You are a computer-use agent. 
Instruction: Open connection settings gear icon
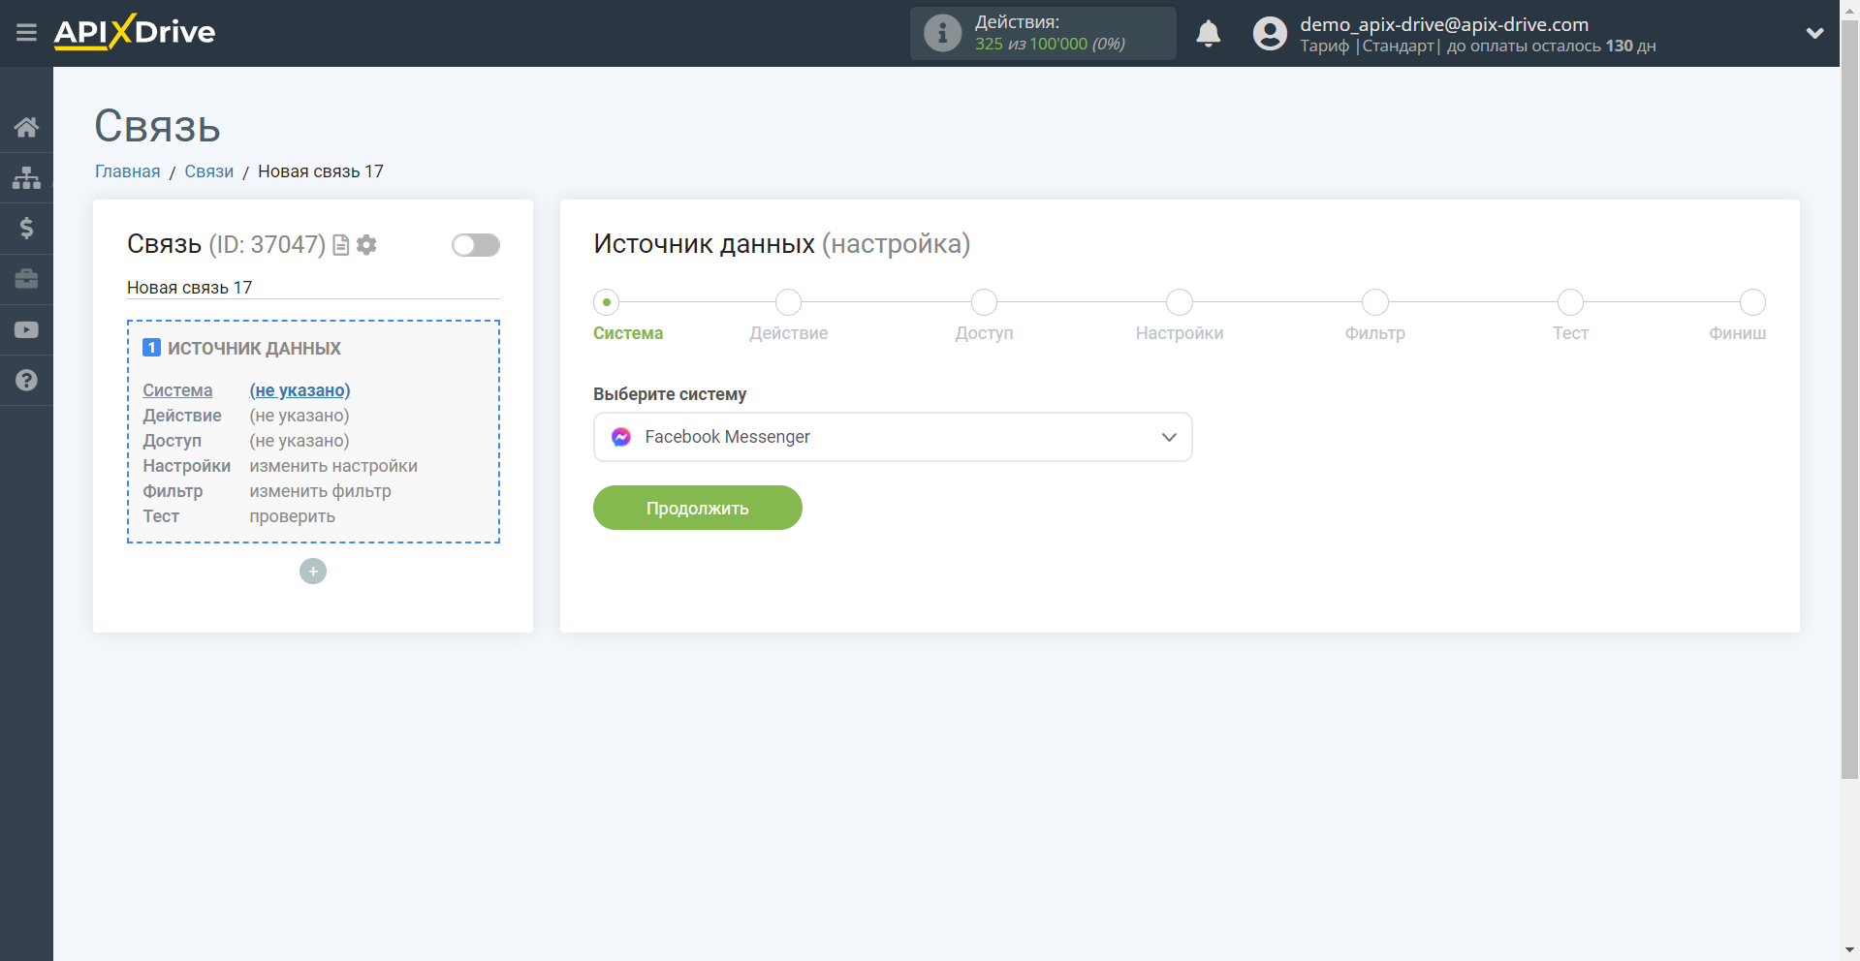tap(366, 245)
